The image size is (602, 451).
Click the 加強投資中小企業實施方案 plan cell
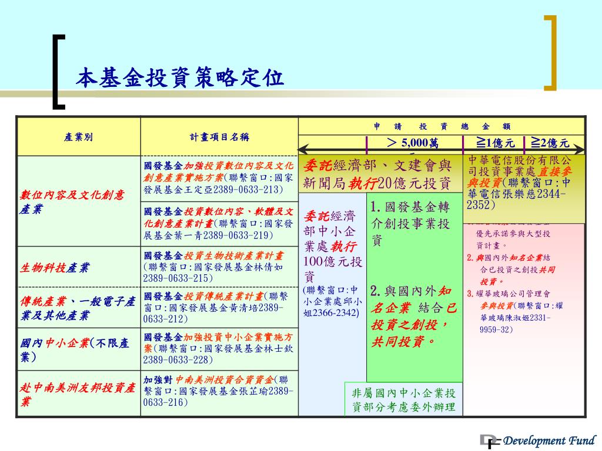[x=220, y=349]
